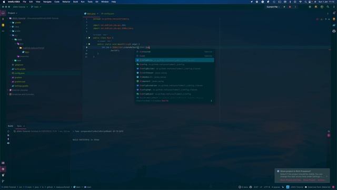Click the stop icon in Build panel
The height and width of the screenshot is (190, 337).
[x=8, y=135]
